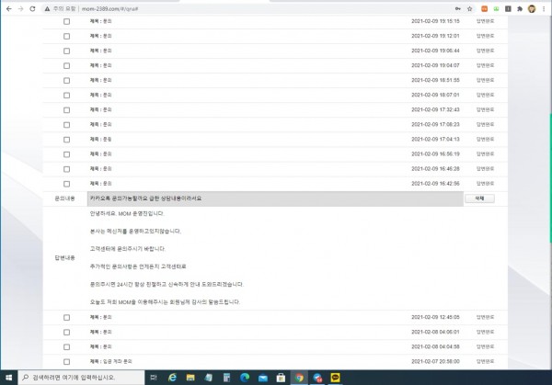Go back to the previous page
The width and height of the screenshot is (552, 385).
point(9,9)
